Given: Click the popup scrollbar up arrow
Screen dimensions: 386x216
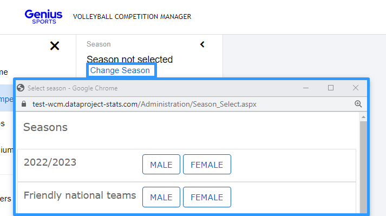Looking at the screenshot, I should click(363, 117).
